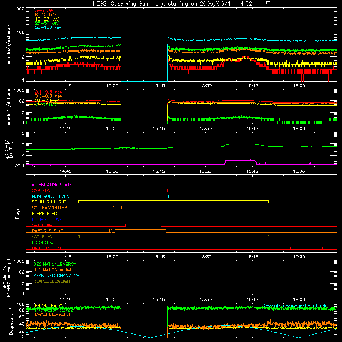Image resolution: width=342 pixels, height=342 pixels.
Task: Click the 0.8-7 MeV legend label
Action: 47,100
